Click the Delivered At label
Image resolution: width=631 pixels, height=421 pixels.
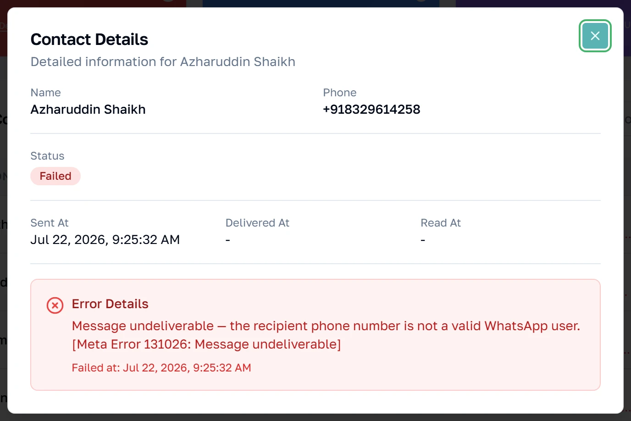(x=257, y=223)
